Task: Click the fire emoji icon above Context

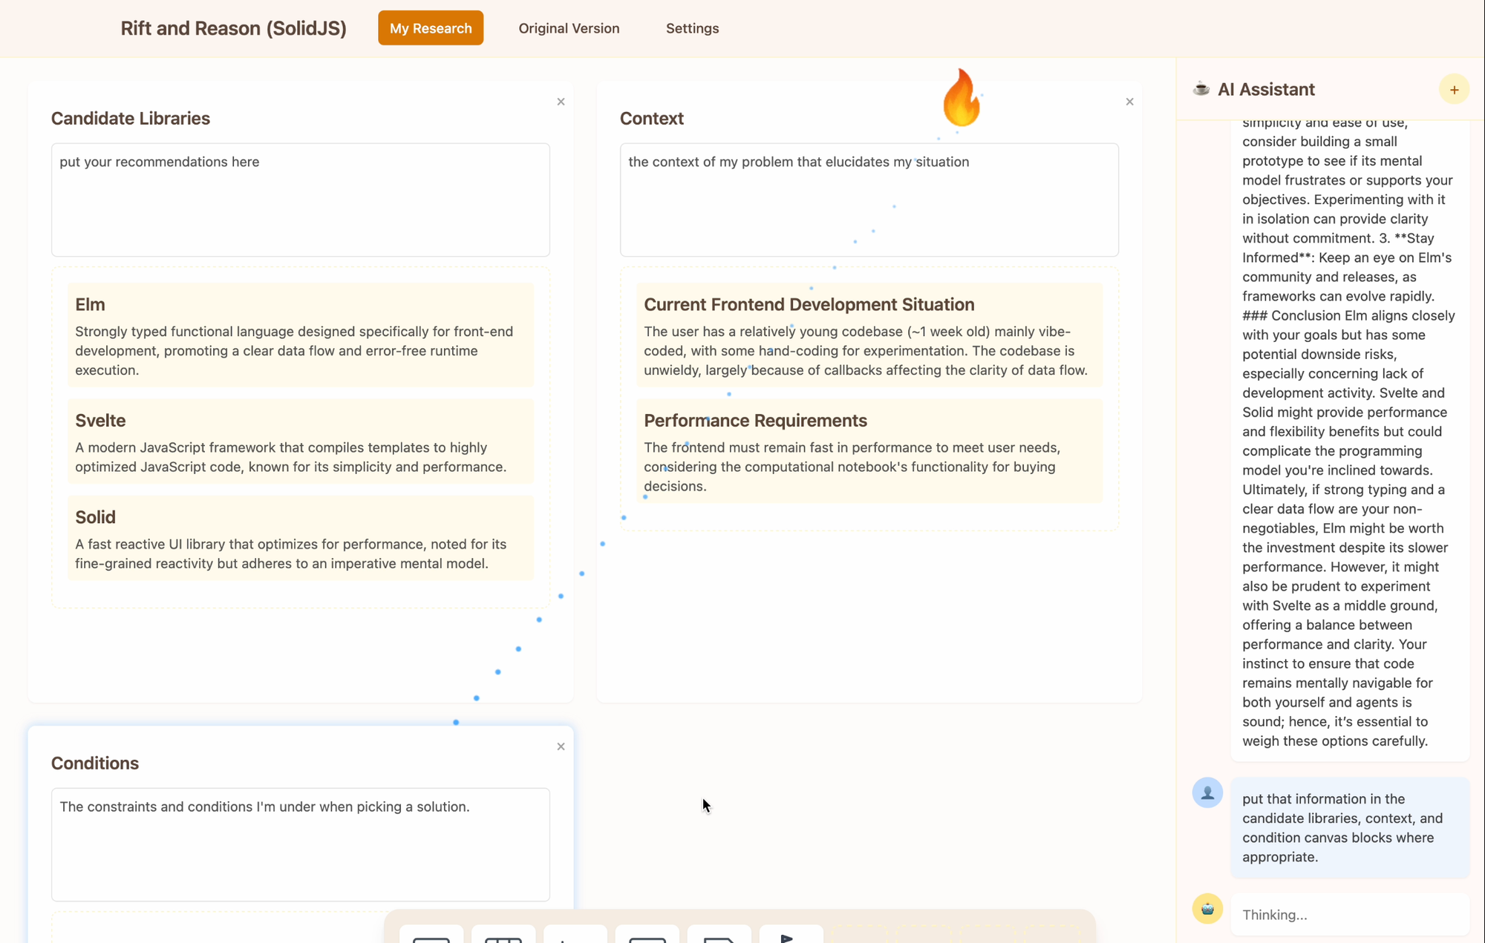Action: point(962,97)
